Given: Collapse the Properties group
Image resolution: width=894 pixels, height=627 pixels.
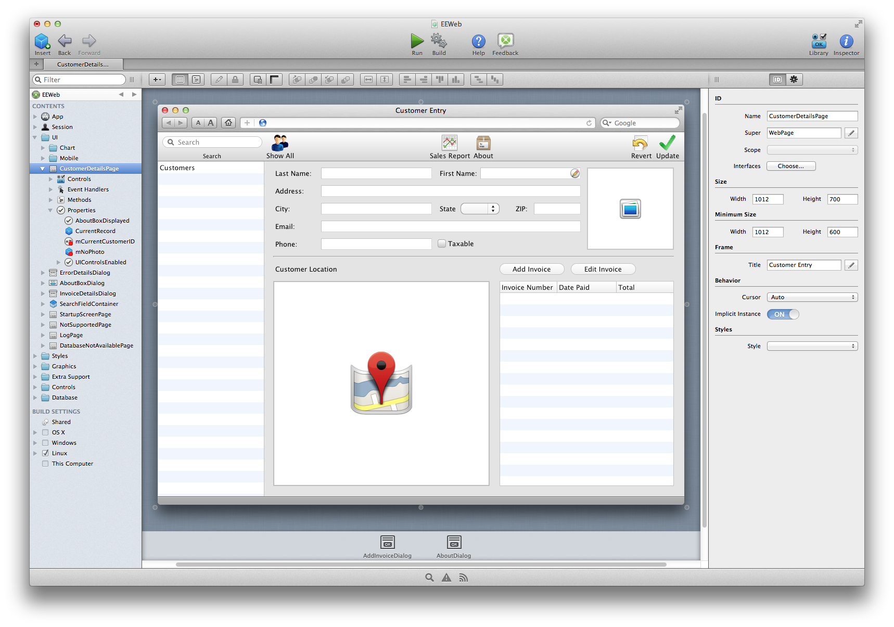Looking at the screenshot, I should click(x=50, y=210).
